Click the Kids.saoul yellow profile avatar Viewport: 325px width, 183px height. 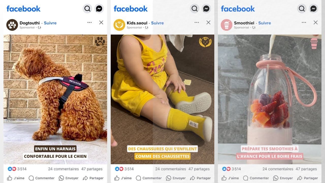pos(119,25)
